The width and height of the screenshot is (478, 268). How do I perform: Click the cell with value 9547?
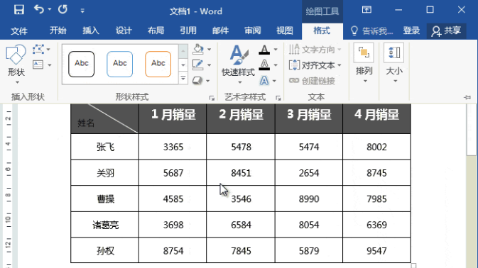coord(377,251)
